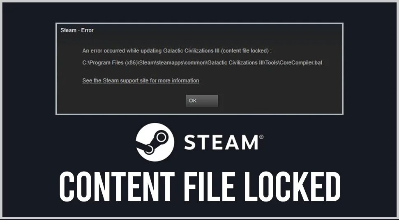Click the STEAM wordmark beside the logo

click(221, 142)
